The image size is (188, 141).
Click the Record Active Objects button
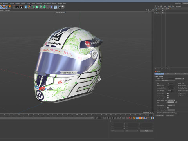(128, 118)
